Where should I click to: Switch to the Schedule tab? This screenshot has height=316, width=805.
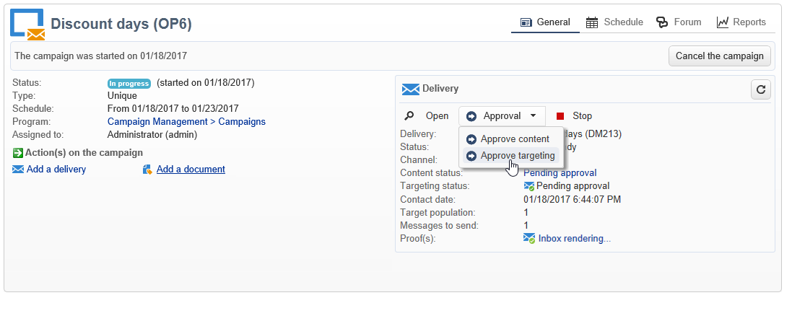(614, 22)
